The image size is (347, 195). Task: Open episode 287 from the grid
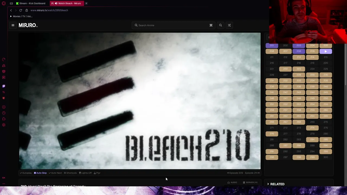point(285,145)
